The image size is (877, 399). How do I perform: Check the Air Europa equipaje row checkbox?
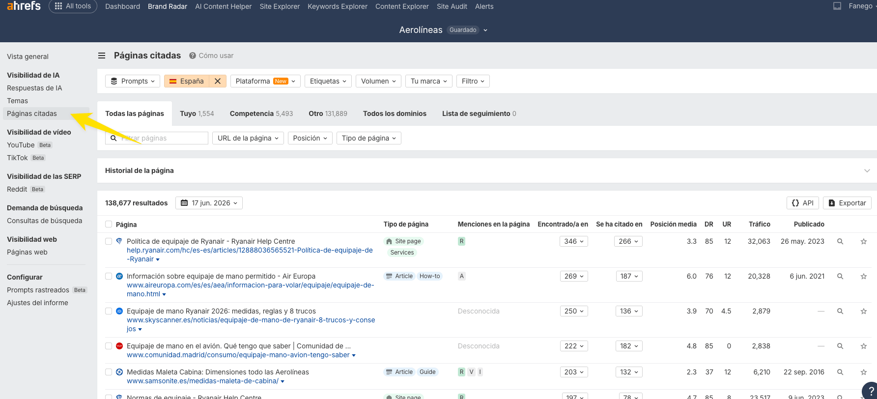click(109, 276)
